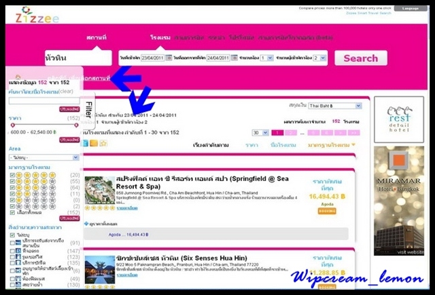Screen dimensions: 435x295
Task: Apply hotel name filter update button
Action: (x=69, y=109)
